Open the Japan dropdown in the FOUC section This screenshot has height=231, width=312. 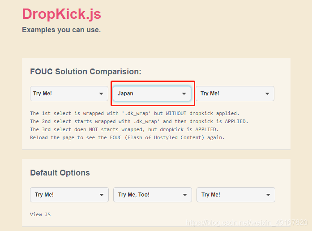152,94
